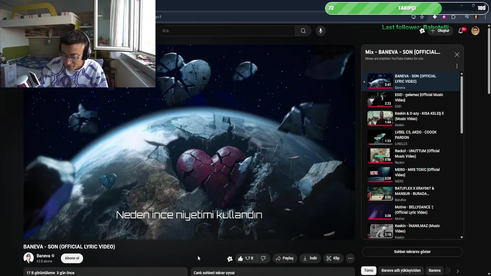Open the browser media controls icon
The image size is (491, 276).
point(467,17)
